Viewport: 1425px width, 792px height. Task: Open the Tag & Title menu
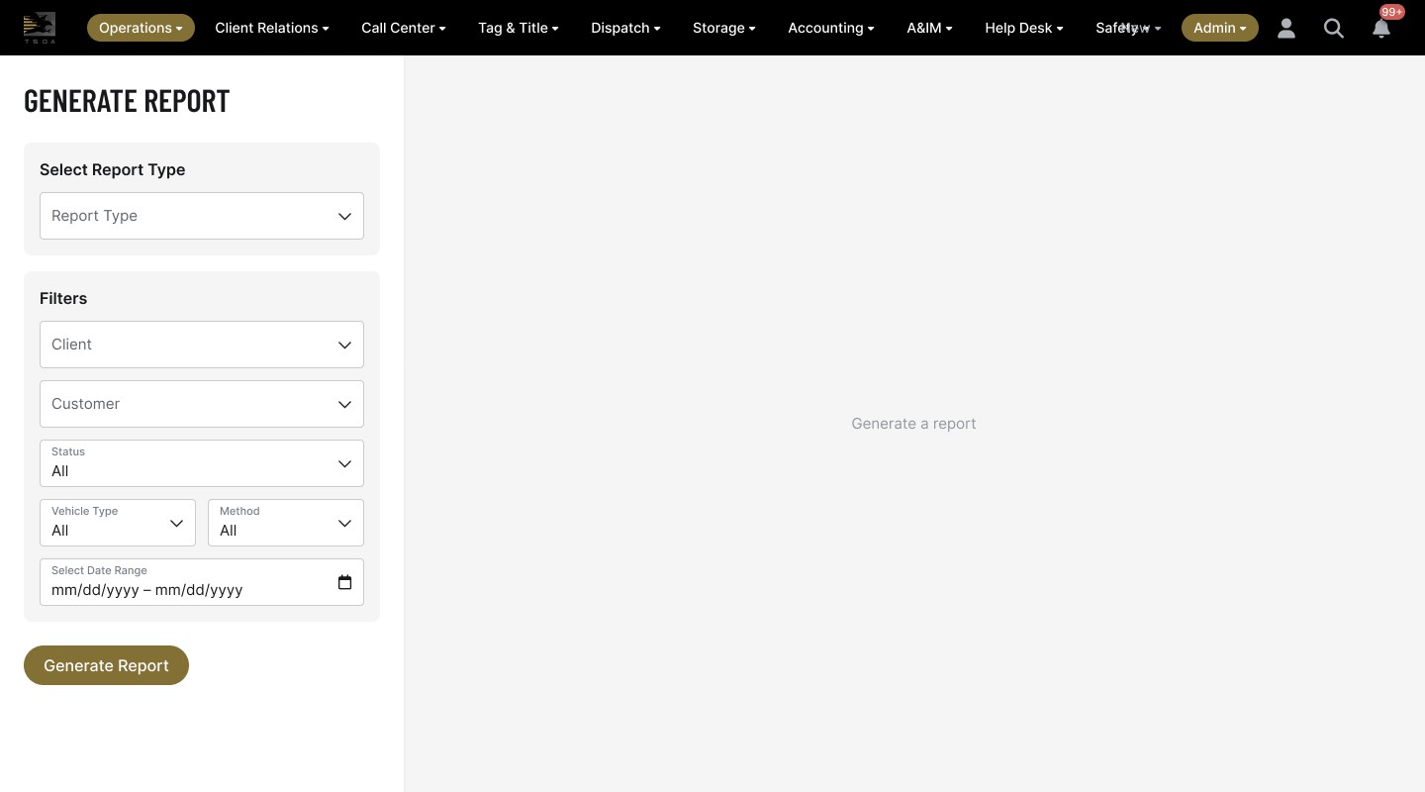pyautogui.click(x=519, y=28)
